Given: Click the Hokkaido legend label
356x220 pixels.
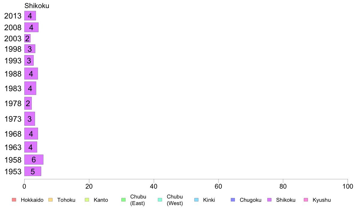Looking at the screenshot, I should click(x=32, y=200).
